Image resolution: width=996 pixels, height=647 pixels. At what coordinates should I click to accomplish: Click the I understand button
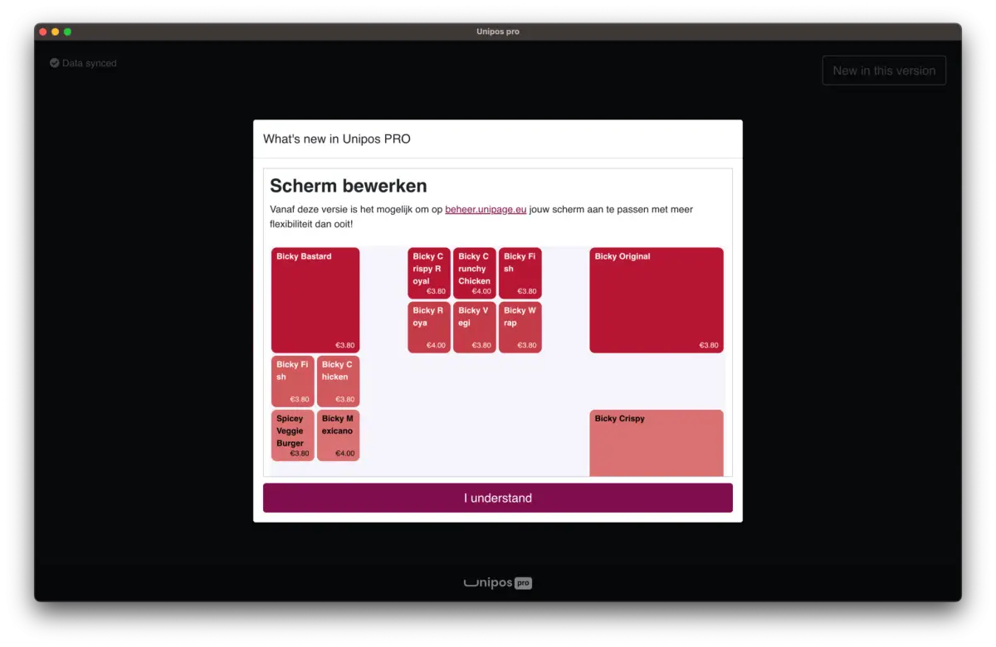click(498, 498)
